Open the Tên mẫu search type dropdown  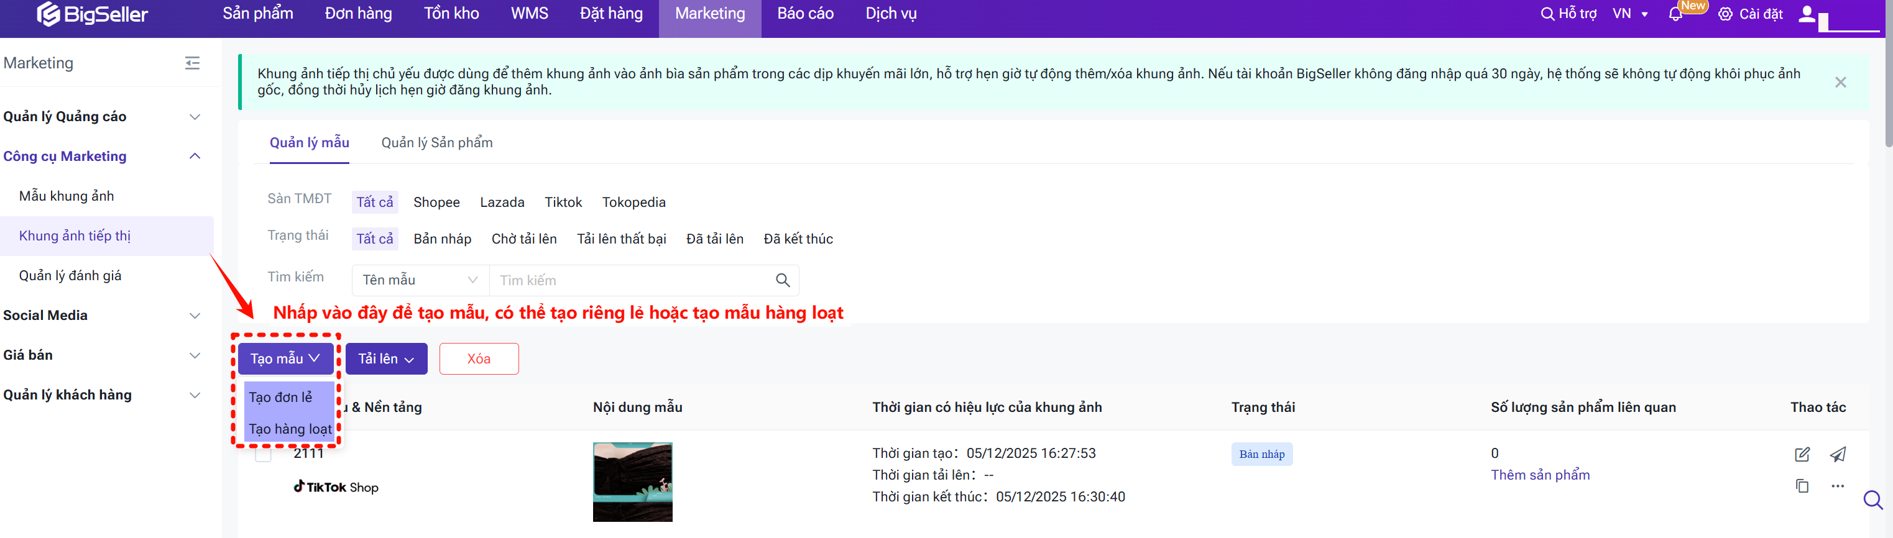(x=420, y=280)
